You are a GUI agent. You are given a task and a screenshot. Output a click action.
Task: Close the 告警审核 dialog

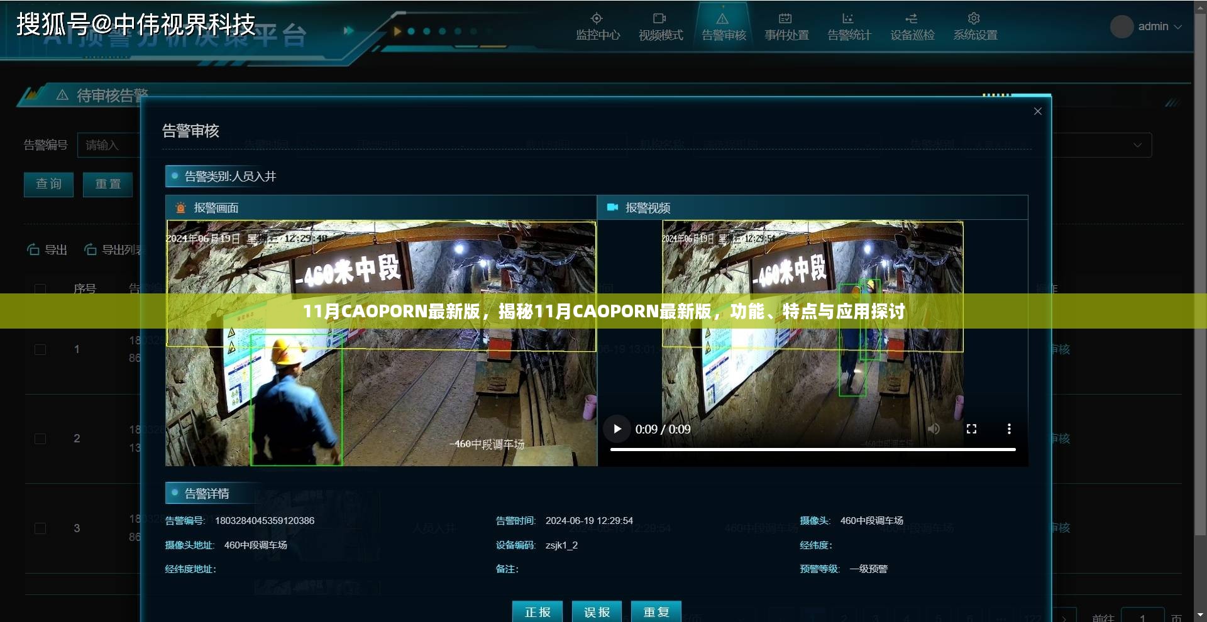click(x=1038, y=111)
